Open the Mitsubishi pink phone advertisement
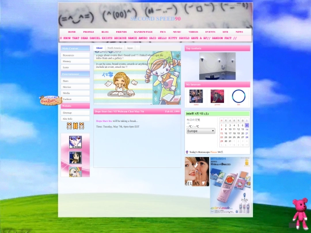This screenshot has height=233, width=311. point(230,185)
